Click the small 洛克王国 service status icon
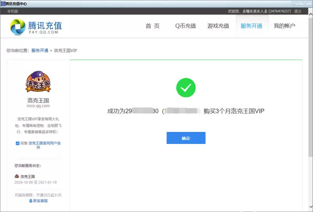313x212 pixels. pos(17,176)
